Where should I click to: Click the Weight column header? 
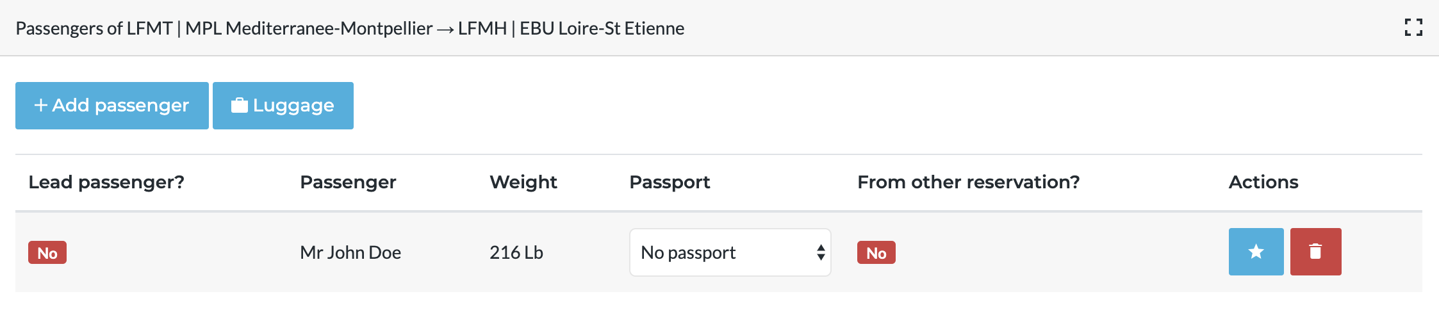(523, 182)
